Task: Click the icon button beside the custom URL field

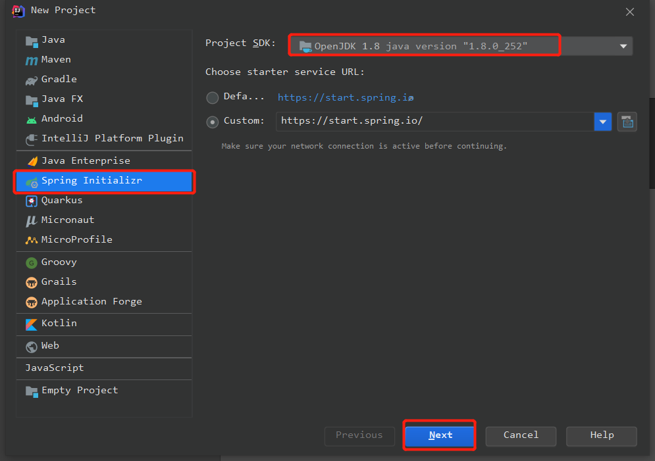Action: 627,122
